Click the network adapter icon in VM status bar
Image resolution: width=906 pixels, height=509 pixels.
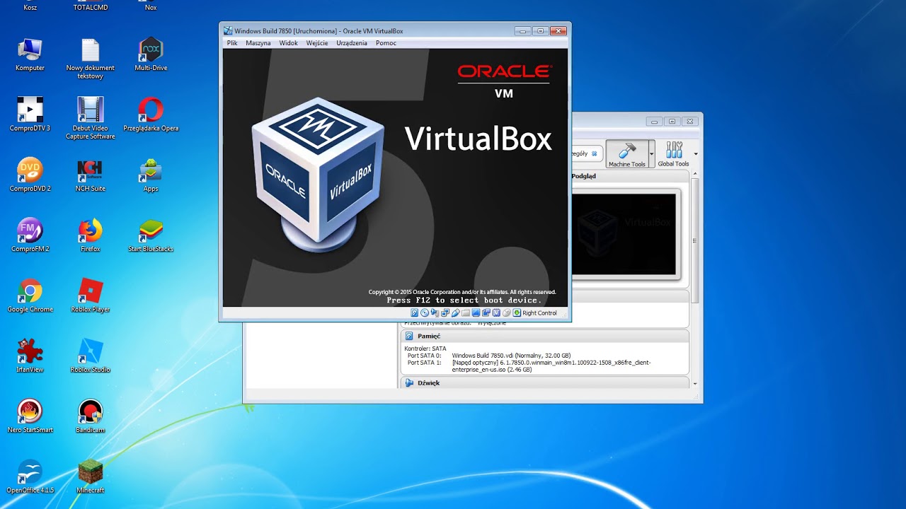[445, 312]
